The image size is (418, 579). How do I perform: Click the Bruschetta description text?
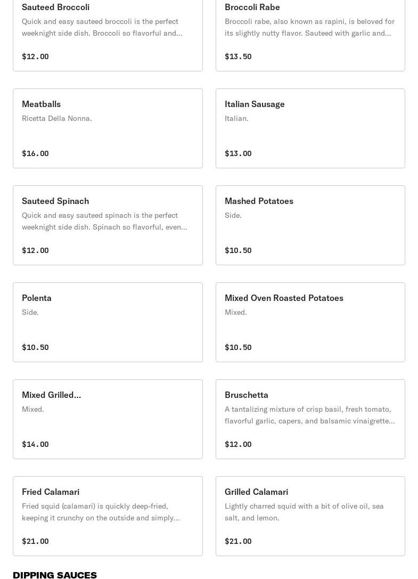[x=309, y=415]
